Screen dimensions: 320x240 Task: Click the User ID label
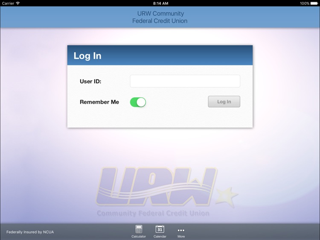[90, 81]
